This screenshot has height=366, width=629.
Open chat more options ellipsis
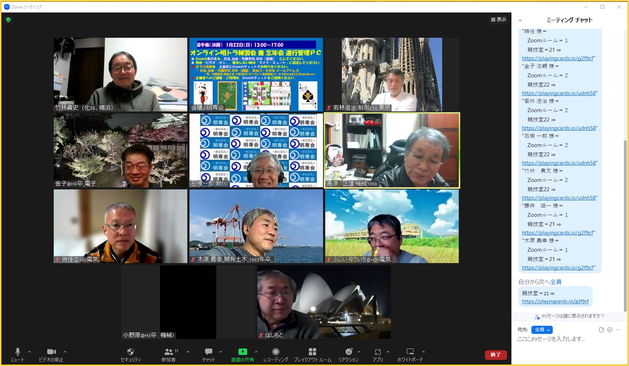pos(618,329)
